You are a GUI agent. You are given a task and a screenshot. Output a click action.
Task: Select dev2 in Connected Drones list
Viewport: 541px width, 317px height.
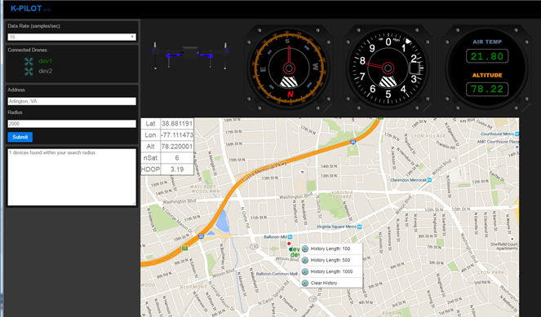pyautogui.click(x=45, y=71)
